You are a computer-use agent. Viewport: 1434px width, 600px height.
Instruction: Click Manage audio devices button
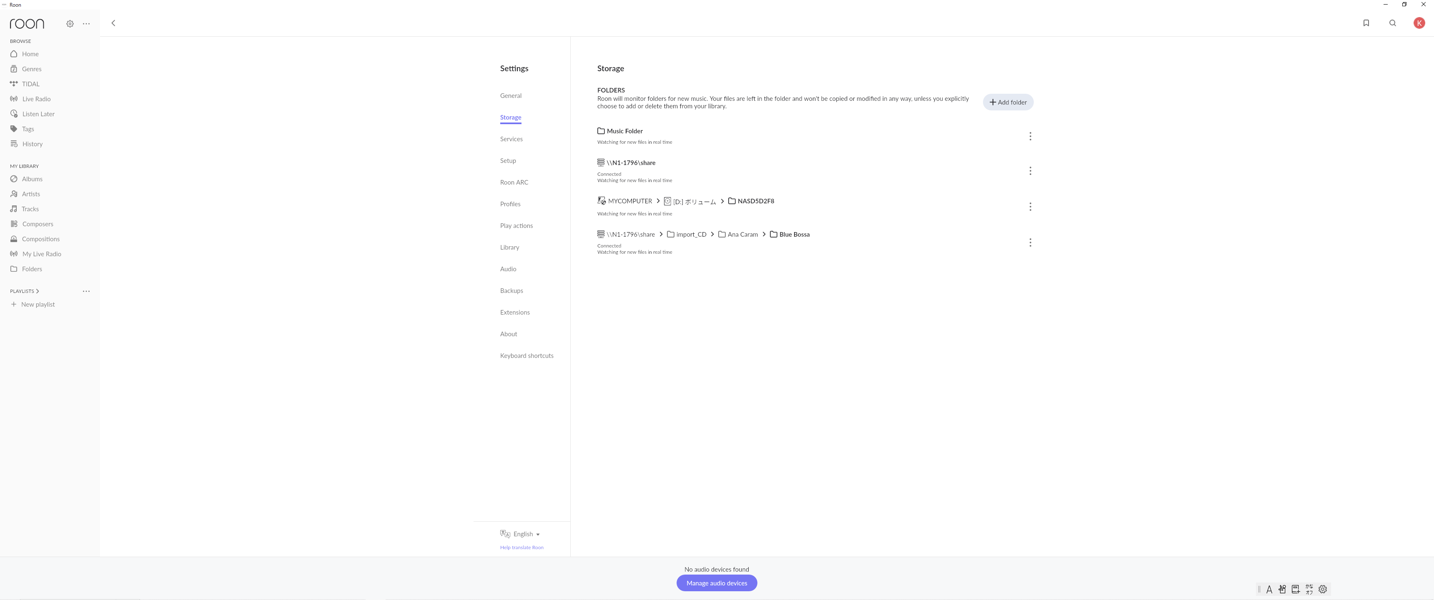[x=717, y=583]
